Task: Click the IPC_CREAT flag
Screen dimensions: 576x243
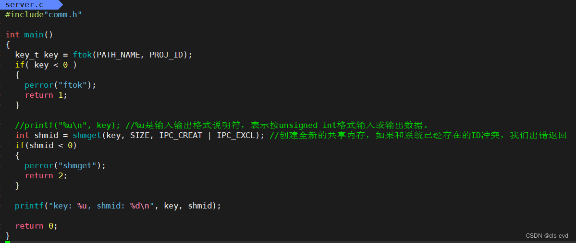Action: tap(180, 136)
